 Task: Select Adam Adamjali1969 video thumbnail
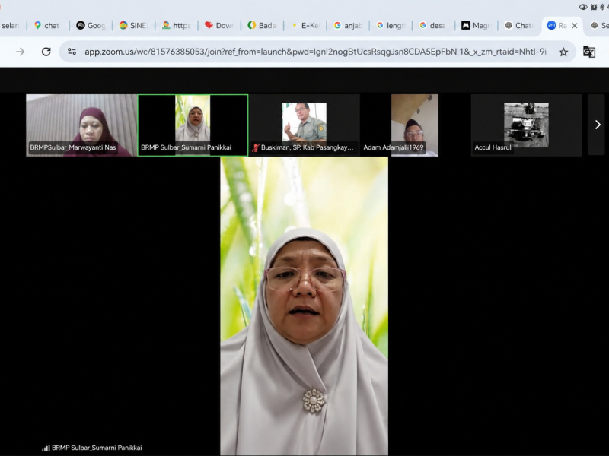pos(415,125)
